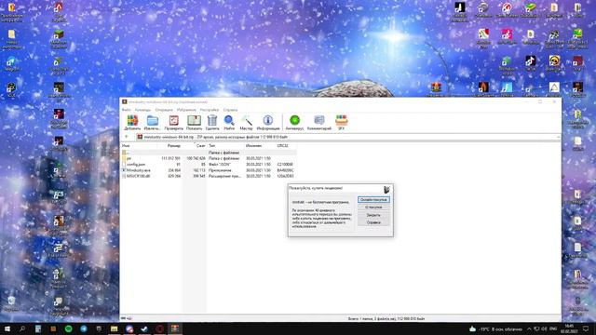Open Steam from the taskbar
This screenshot has height=335, width=596.
pos(144,328)
